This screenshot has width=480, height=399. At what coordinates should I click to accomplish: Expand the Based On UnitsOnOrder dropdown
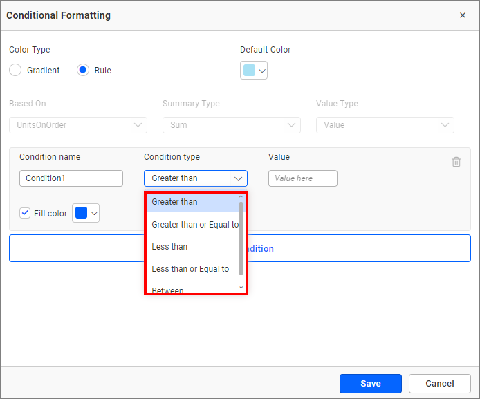coord(77,125)
